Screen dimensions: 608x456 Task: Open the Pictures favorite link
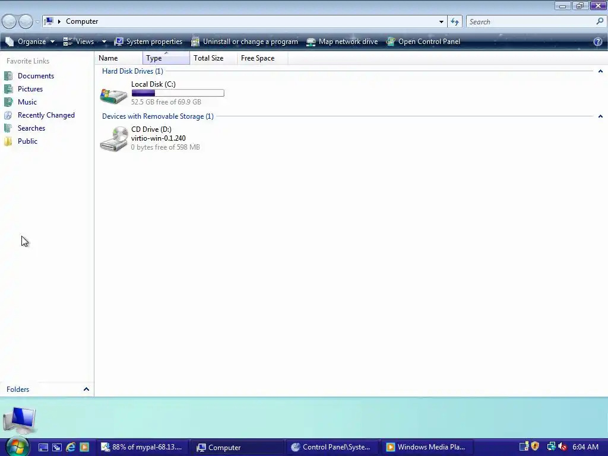[x=30, y=89]
